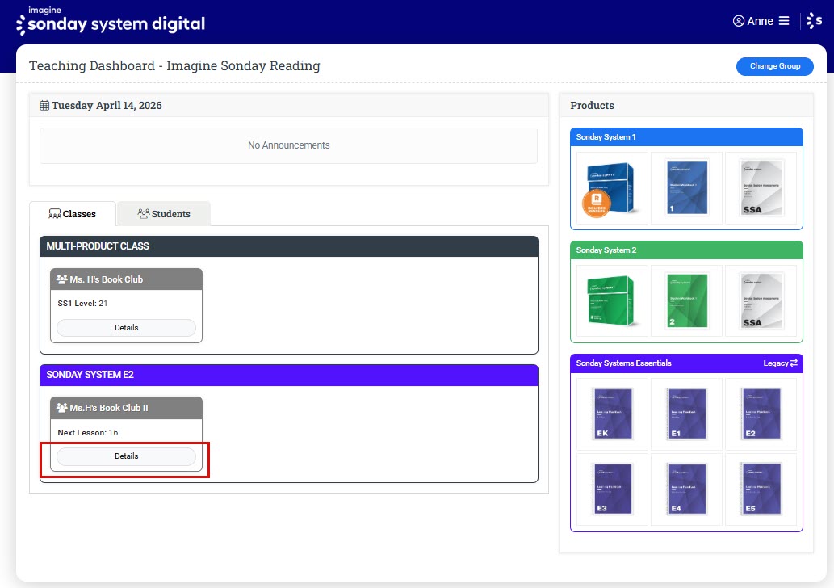Click the Sonday Systems Essentials header title

pos(623,363)
